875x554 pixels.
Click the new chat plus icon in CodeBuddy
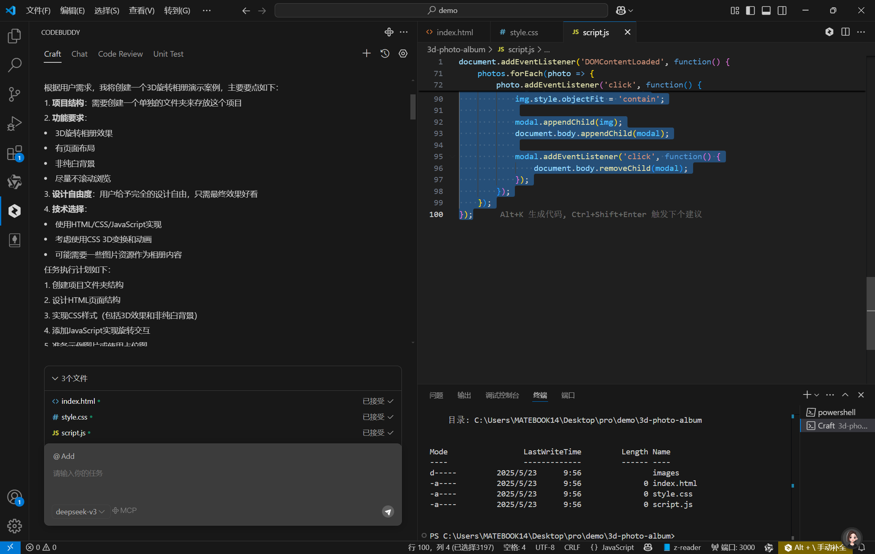[366, 53]
